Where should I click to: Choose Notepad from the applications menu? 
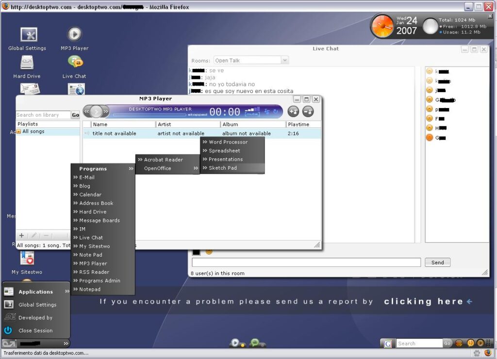click(103, 289)
